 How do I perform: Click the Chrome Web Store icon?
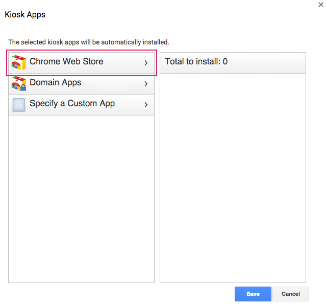(x=19, y=63)
